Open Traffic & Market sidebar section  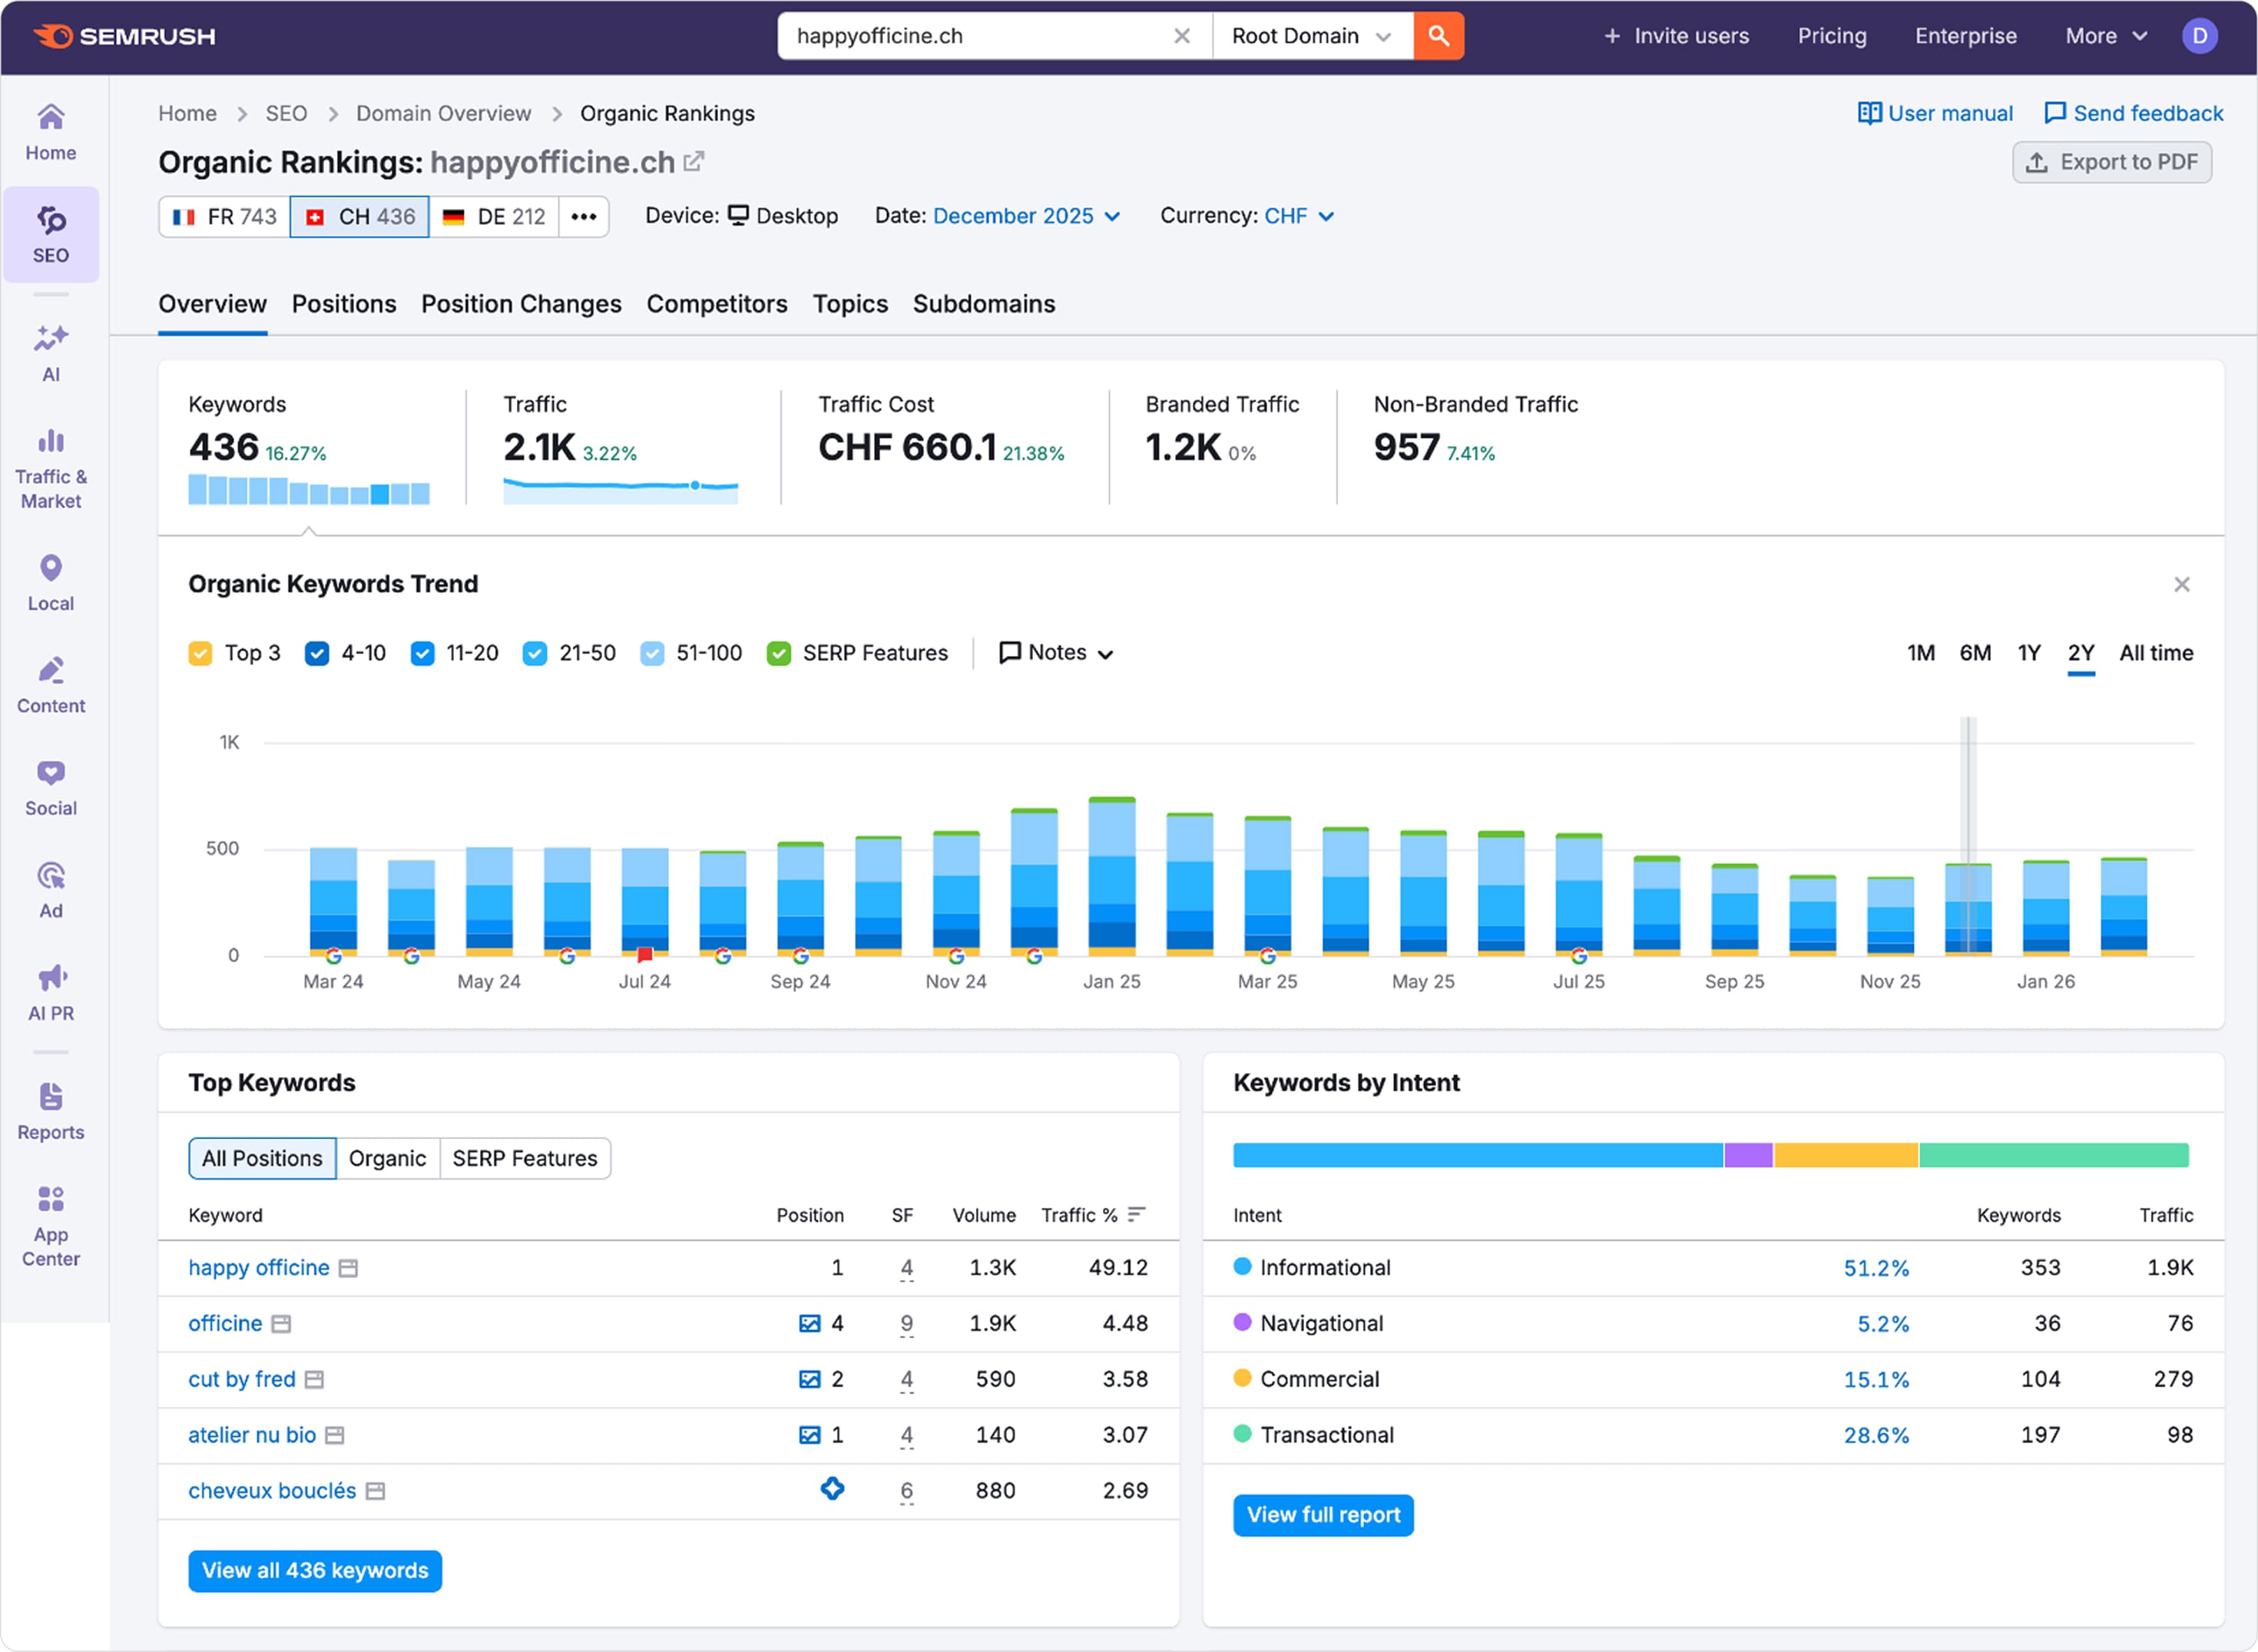[x=51, y=470]
